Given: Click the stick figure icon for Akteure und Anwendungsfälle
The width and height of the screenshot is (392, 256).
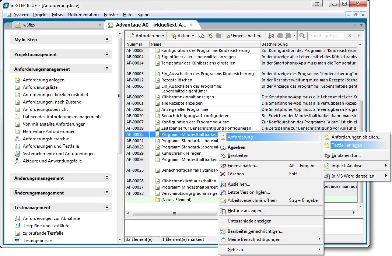Looking at the screenshot, I should pyautogui.click(x=17, y=161).
